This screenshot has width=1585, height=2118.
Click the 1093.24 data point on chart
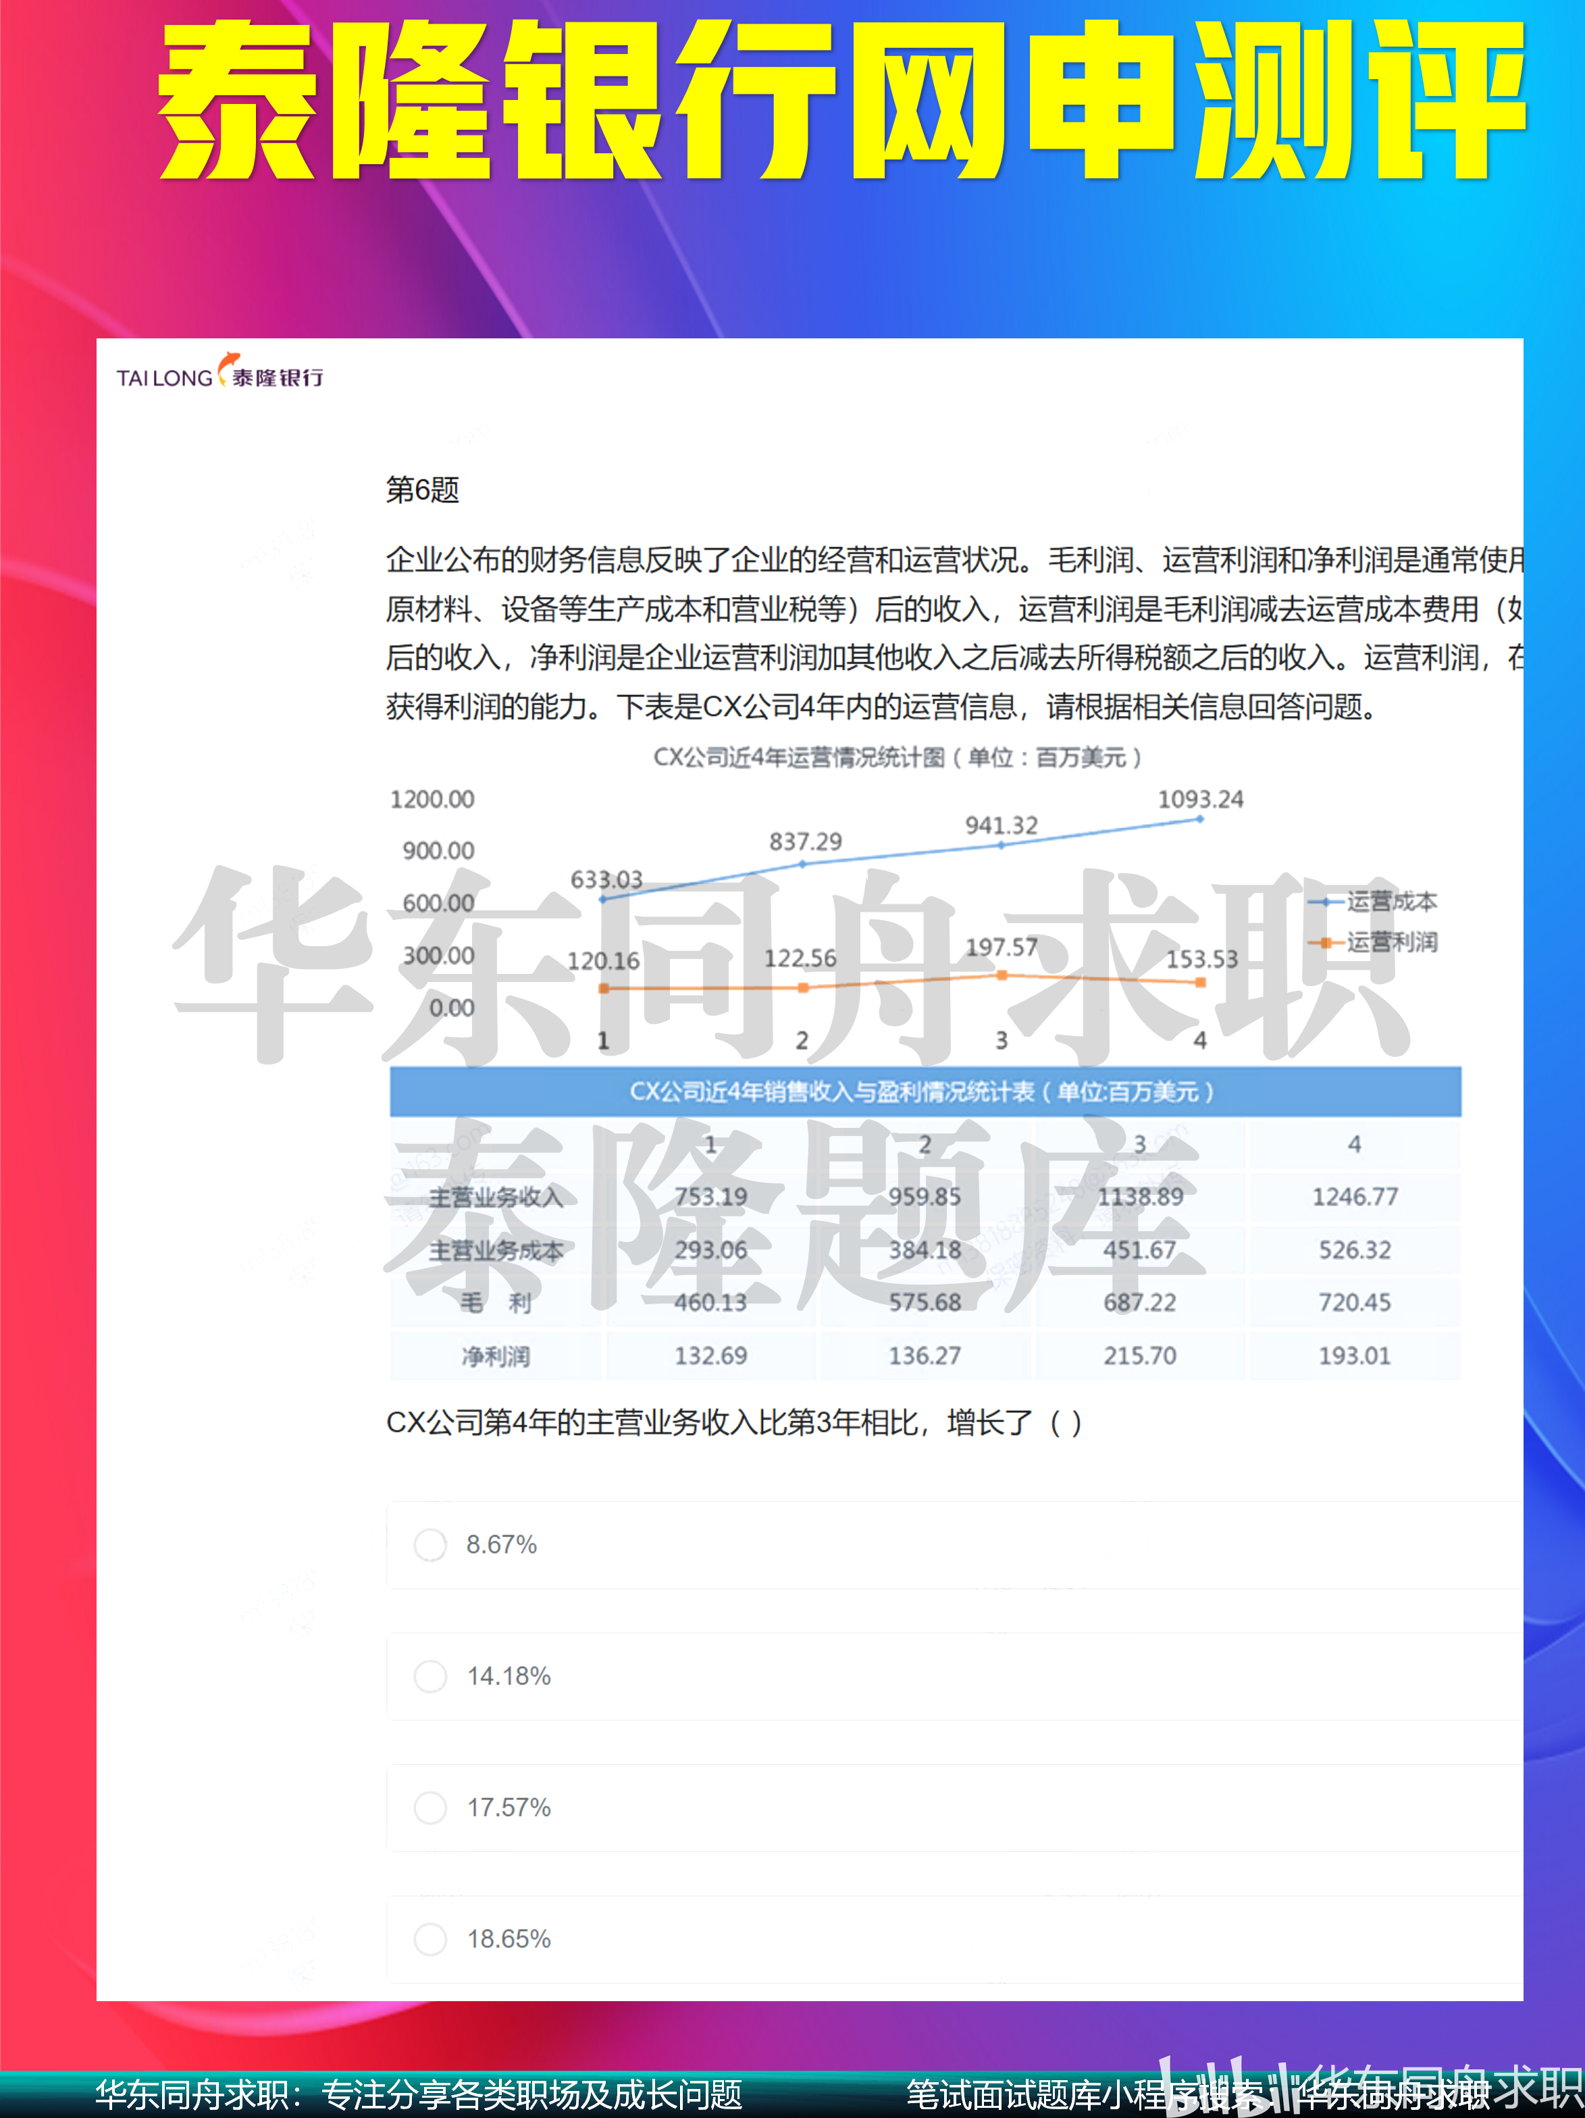[x=1199, y=819]
